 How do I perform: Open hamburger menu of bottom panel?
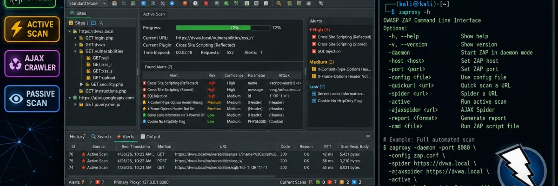368,137
